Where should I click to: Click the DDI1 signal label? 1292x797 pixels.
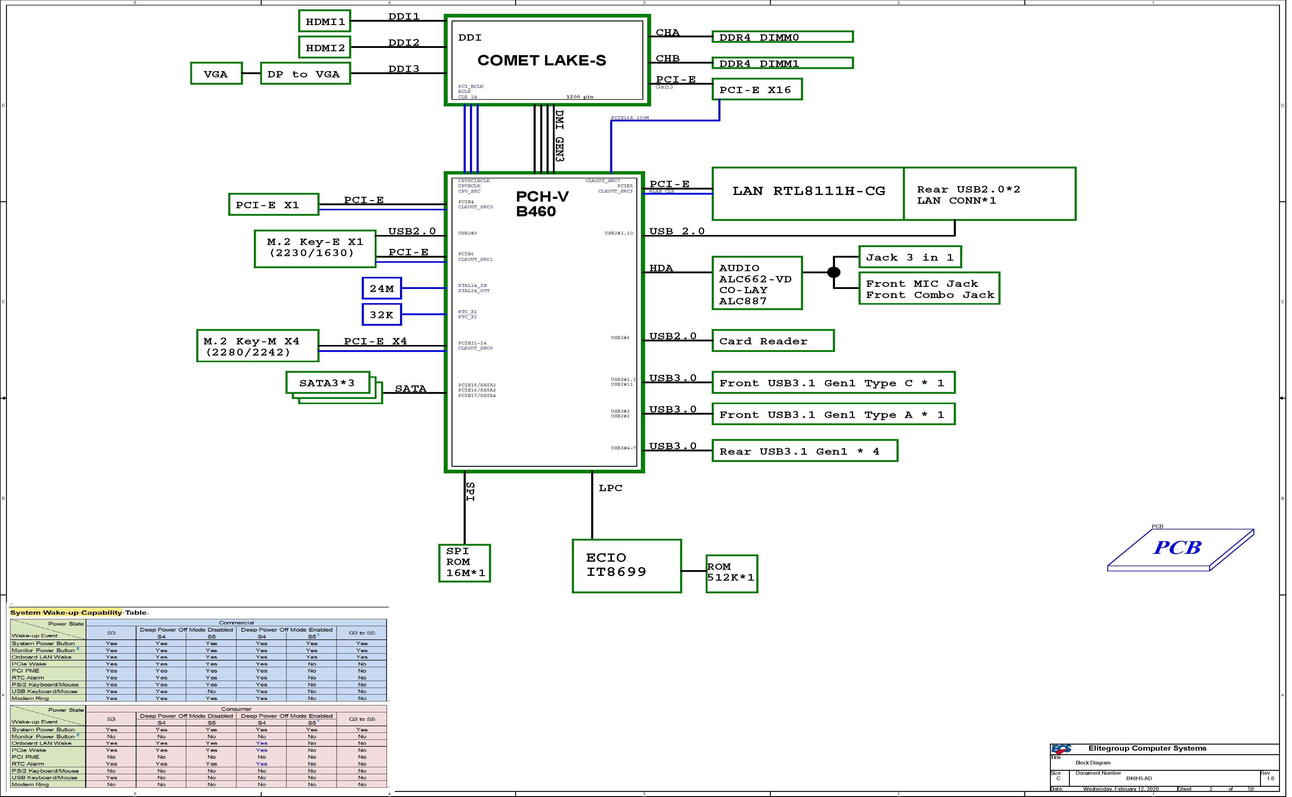[x=404, y=16]
